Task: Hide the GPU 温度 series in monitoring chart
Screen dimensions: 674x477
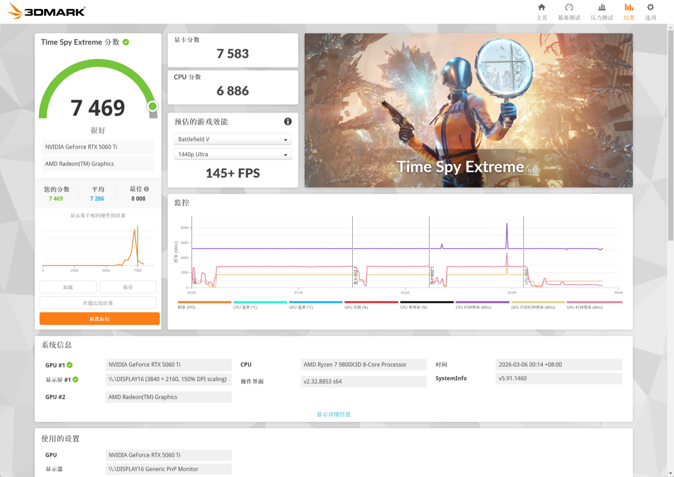Action: (301, 307)
